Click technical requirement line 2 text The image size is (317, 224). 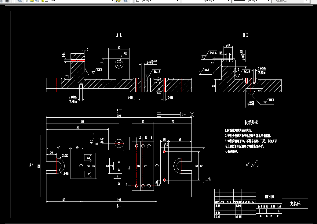click(x=248, y=136)
